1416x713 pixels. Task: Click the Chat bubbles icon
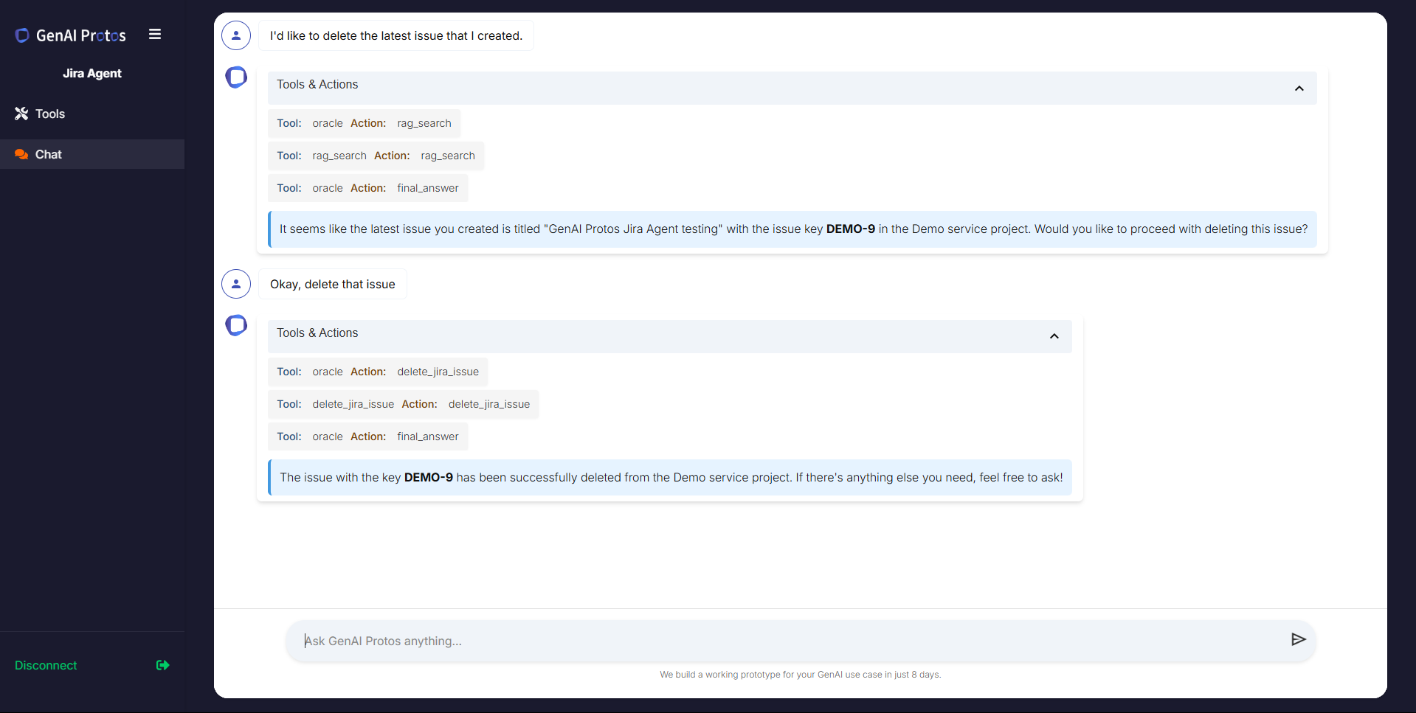coord(21,154)
